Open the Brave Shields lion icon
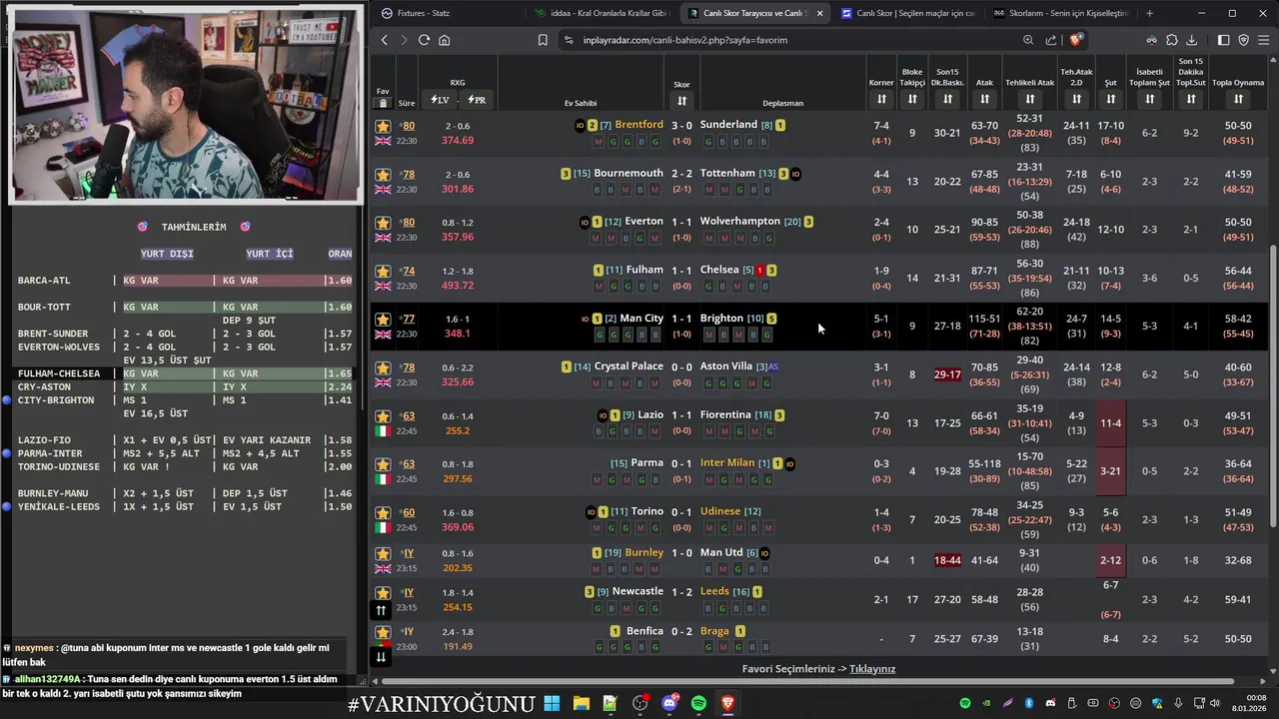 click(1075, 40)
